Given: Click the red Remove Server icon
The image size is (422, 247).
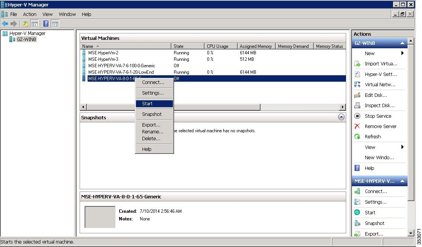Looking at the screenshot, I should pos(357,126).
